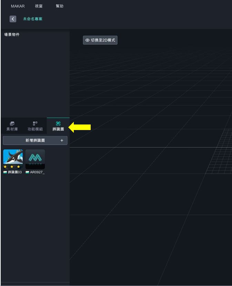Open the 功能模組 tab
The image size is (232, 286).
pos(35,126)
